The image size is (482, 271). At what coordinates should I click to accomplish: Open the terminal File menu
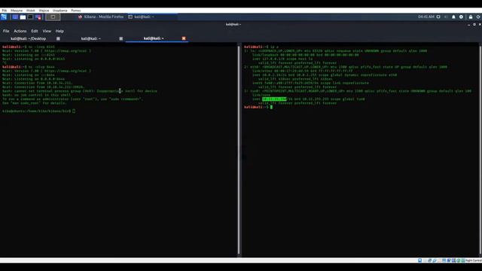[x=6, y=31]
